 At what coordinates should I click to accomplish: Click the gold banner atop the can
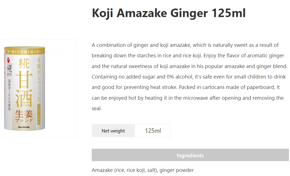coord(24,52)
